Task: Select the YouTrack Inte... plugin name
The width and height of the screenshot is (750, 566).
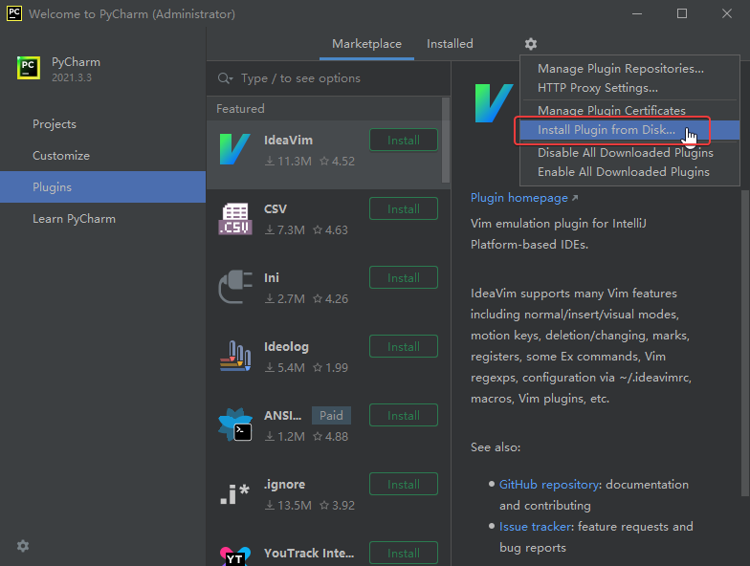Action: coord(309,553)
